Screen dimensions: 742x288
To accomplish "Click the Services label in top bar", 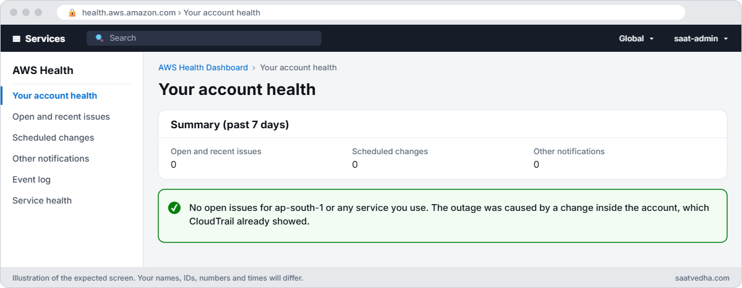I will click(x=45, y=38).
